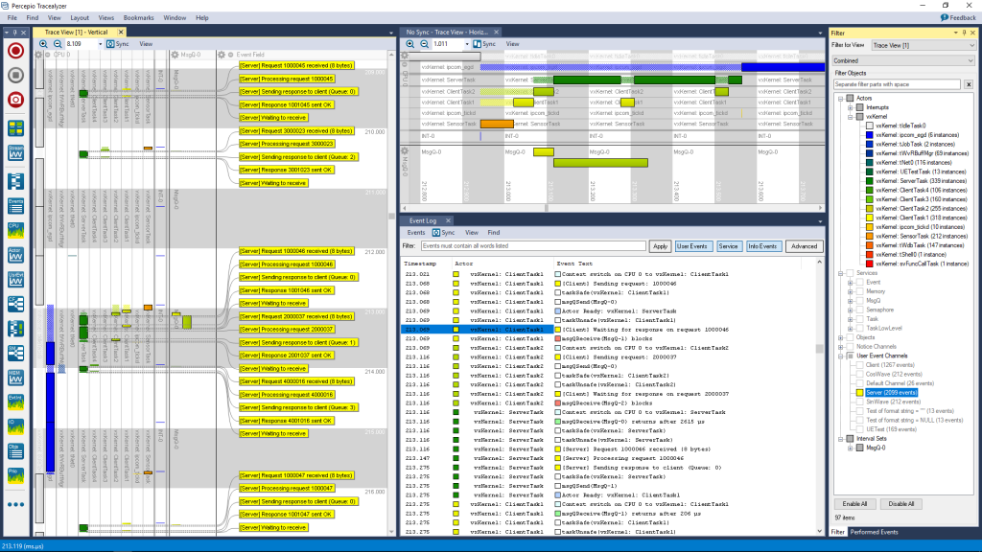
Task: Focus the Event Log filter text field
Action: (x=533, y=246)
